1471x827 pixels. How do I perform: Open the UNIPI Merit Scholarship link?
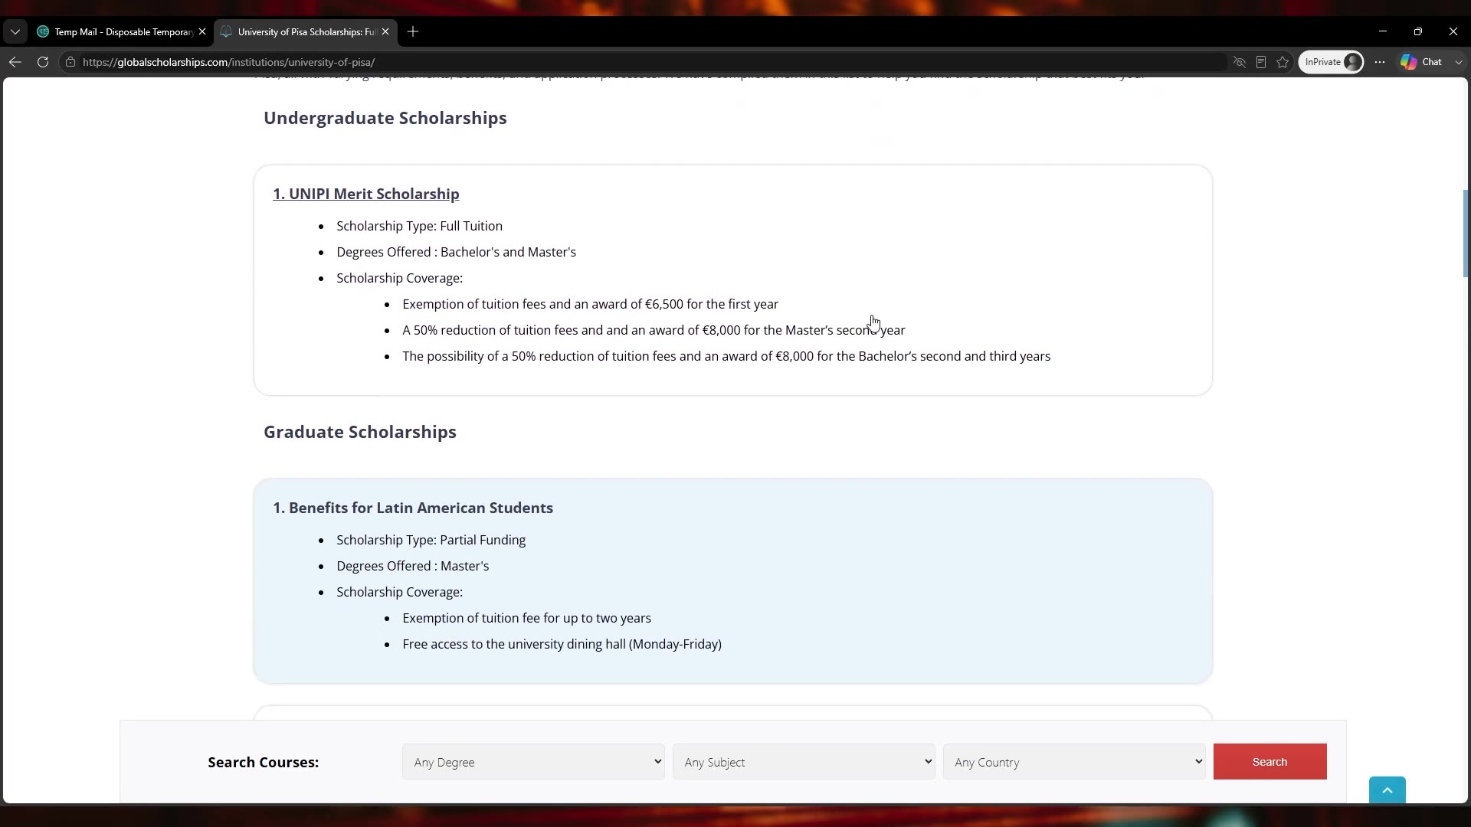pos(366,194)
